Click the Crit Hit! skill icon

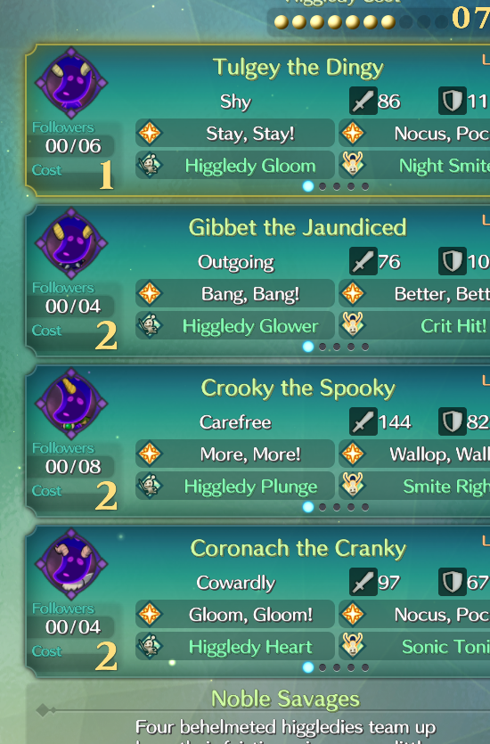[x=353, y=325]
